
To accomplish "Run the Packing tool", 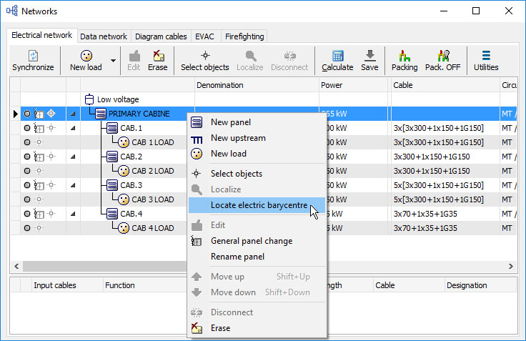I will [405, 56].
